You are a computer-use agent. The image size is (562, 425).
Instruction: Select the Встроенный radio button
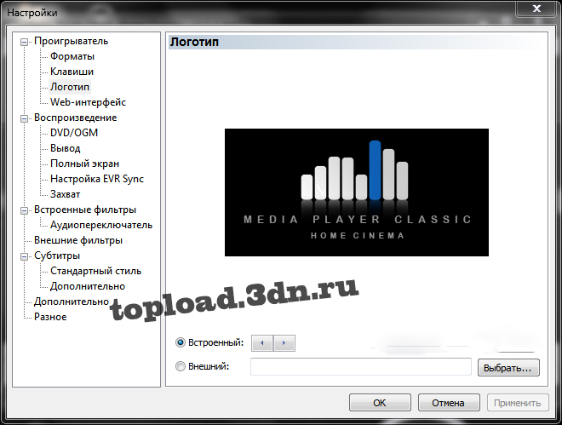[180, 342]
